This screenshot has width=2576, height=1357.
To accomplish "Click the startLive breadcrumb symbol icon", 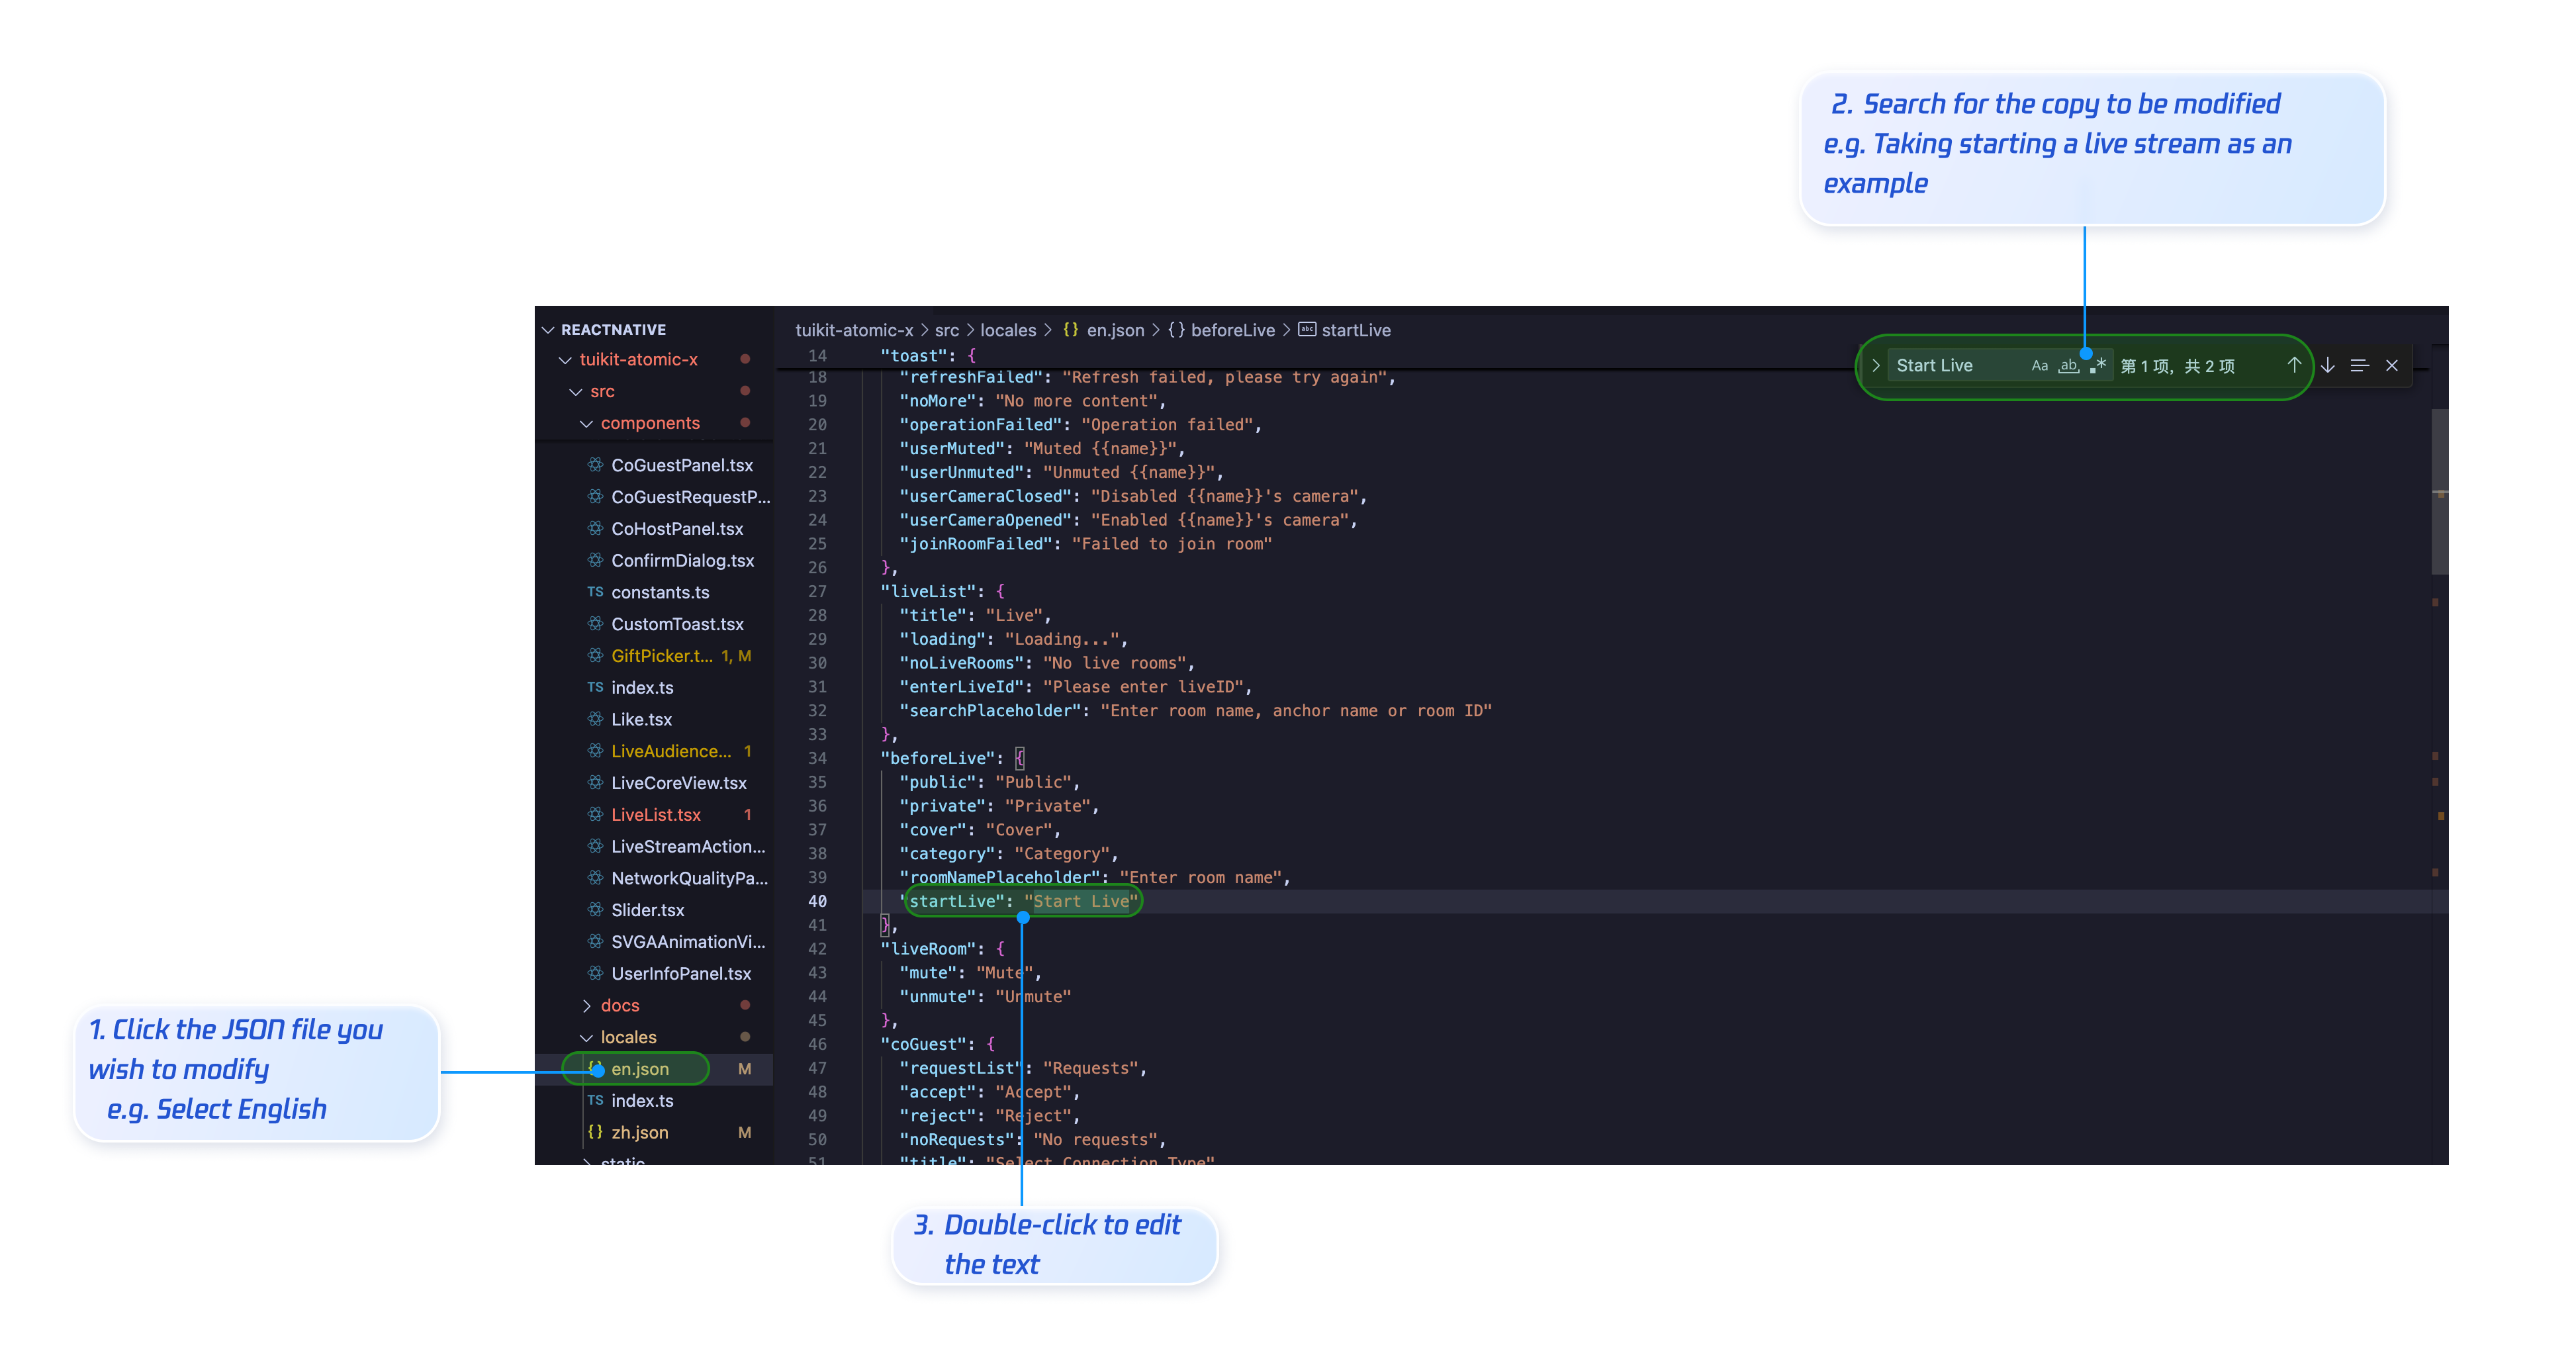I will coord(1307,330).
